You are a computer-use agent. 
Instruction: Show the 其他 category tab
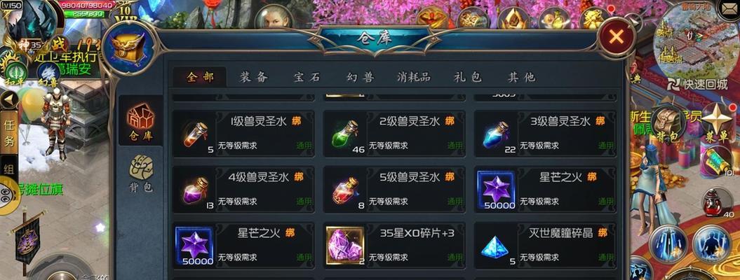click(521, 77)
